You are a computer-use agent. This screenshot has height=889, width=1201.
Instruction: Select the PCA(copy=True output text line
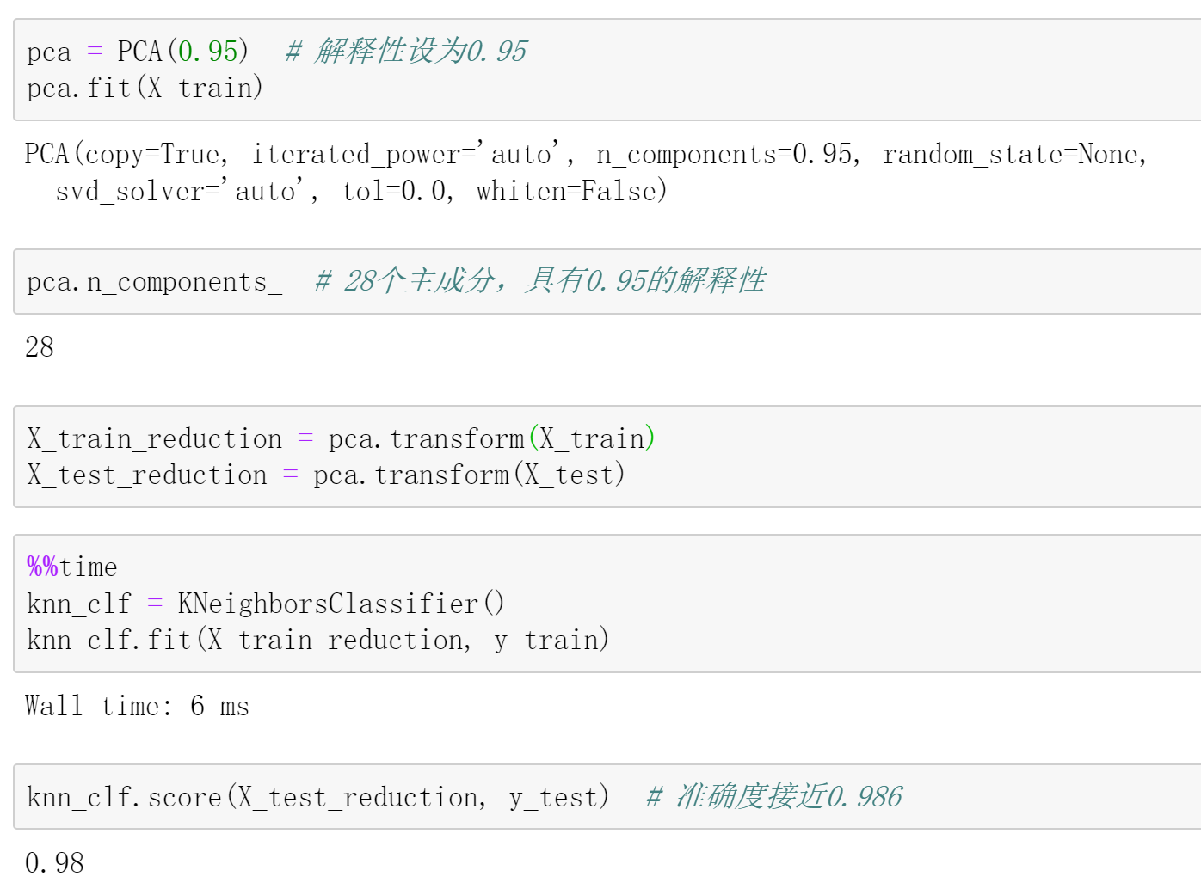click(x=126, y=155)
